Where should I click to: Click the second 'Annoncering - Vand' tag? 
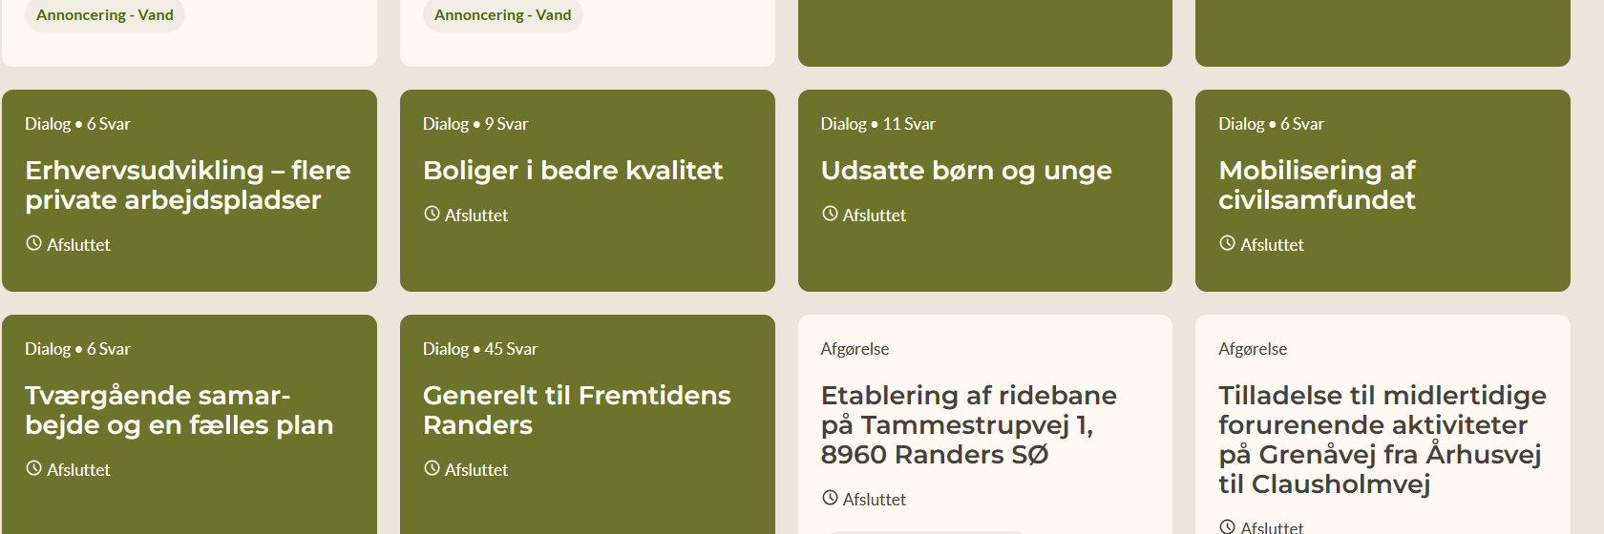click(x=502, y=15)
